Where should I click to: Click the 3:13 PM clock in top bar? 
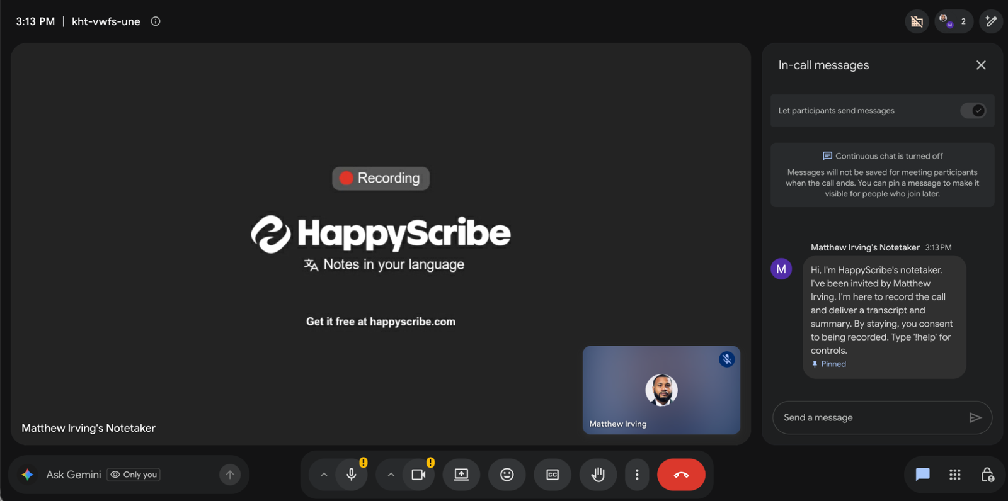[35, 21]
